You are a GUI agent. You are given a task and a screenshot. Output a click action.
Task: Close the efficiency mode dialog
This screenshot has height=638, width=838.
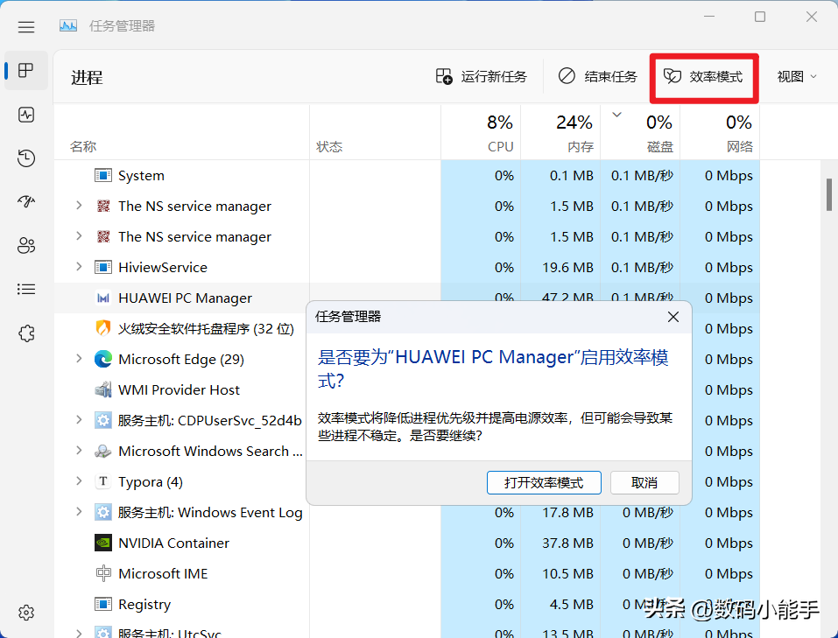coord(673,317)
